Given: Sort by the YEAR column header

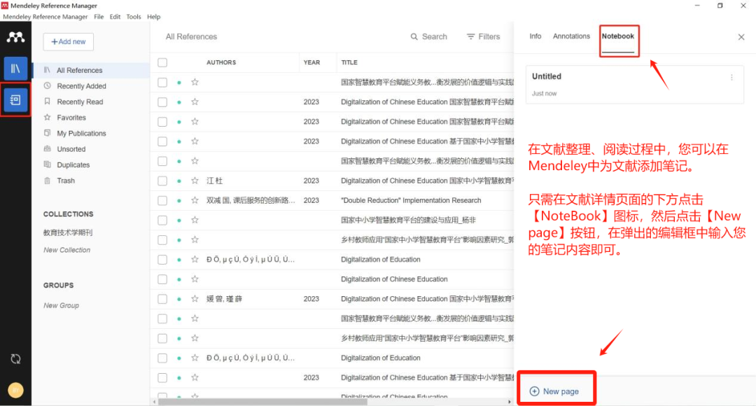Looking at the screenshot, I should coord(311,62).
